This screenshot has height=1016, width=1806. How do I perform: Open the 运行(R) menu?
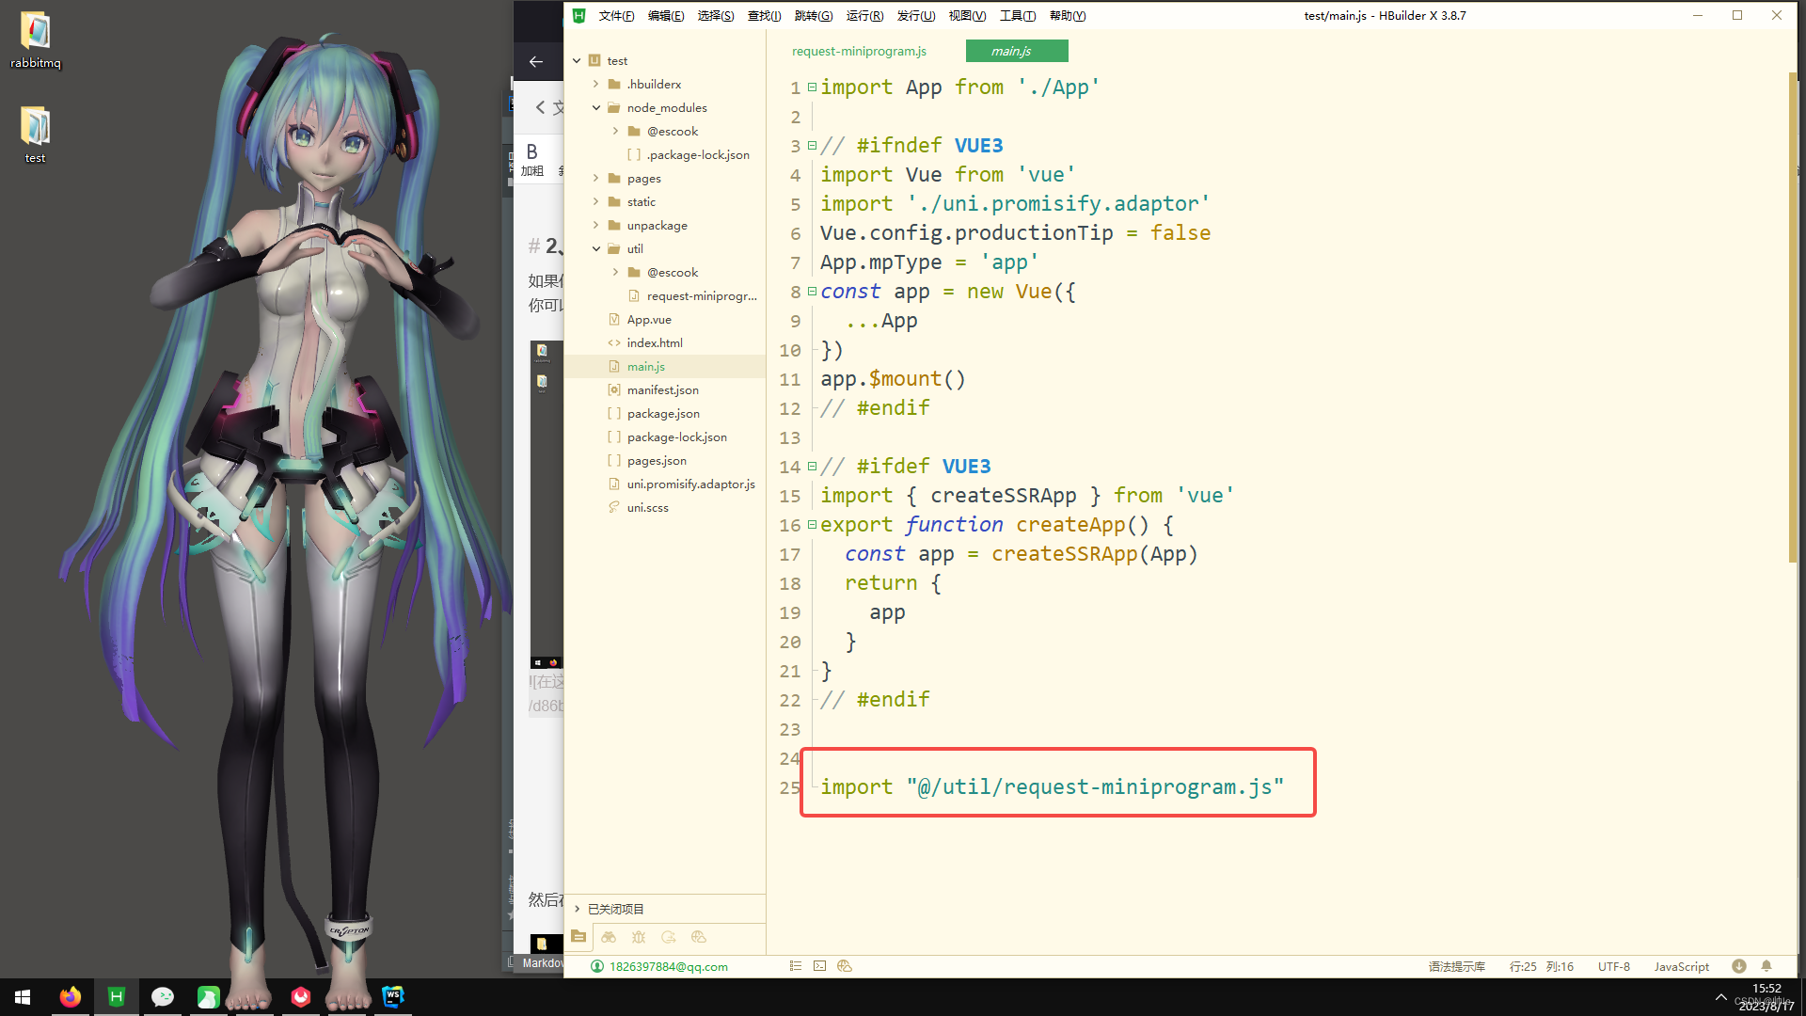(x=863, y=16)
